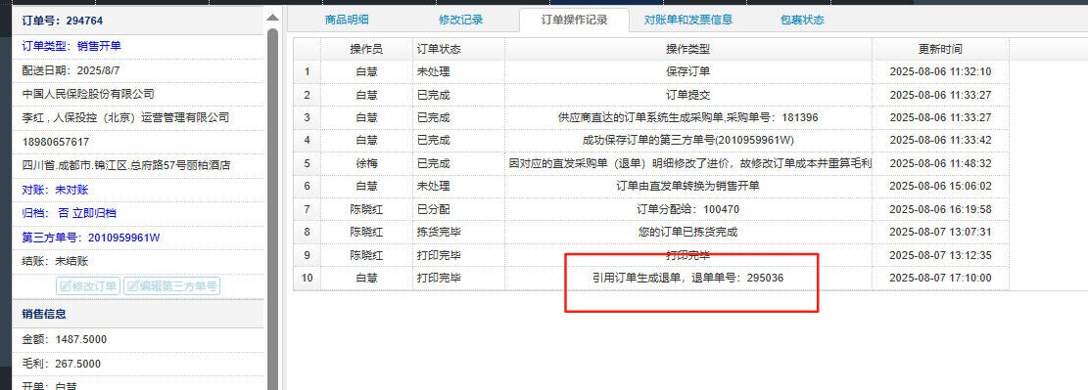The image size is (1088, 390).
Task: Open the 对账单和发票信息 tab
Action: pyautogui.click(x=687, y=20)
